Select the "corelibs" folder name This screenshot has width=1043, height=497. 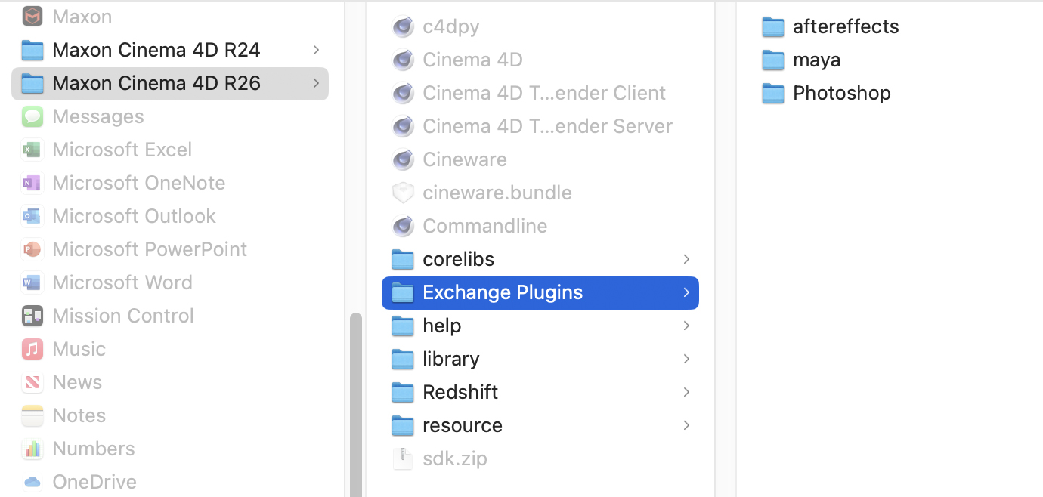pos(459,259)
